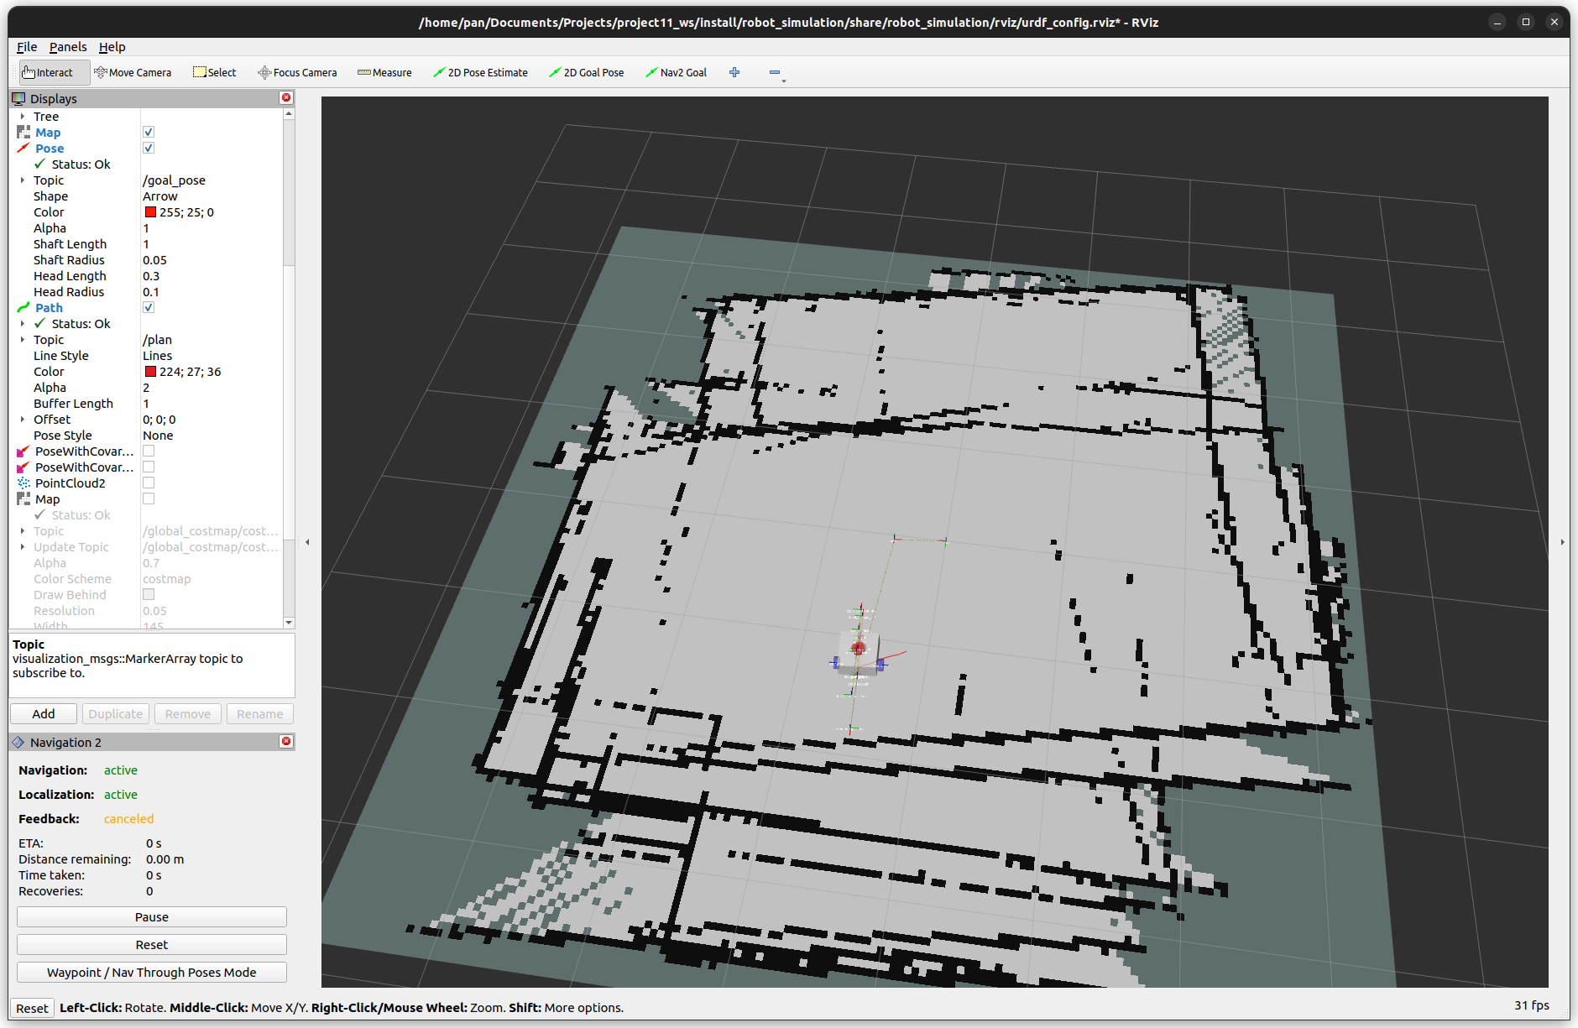1578x1028 pixels.
Task: Click the blue plus add-tool icon
Action: (x=734, y=72)
